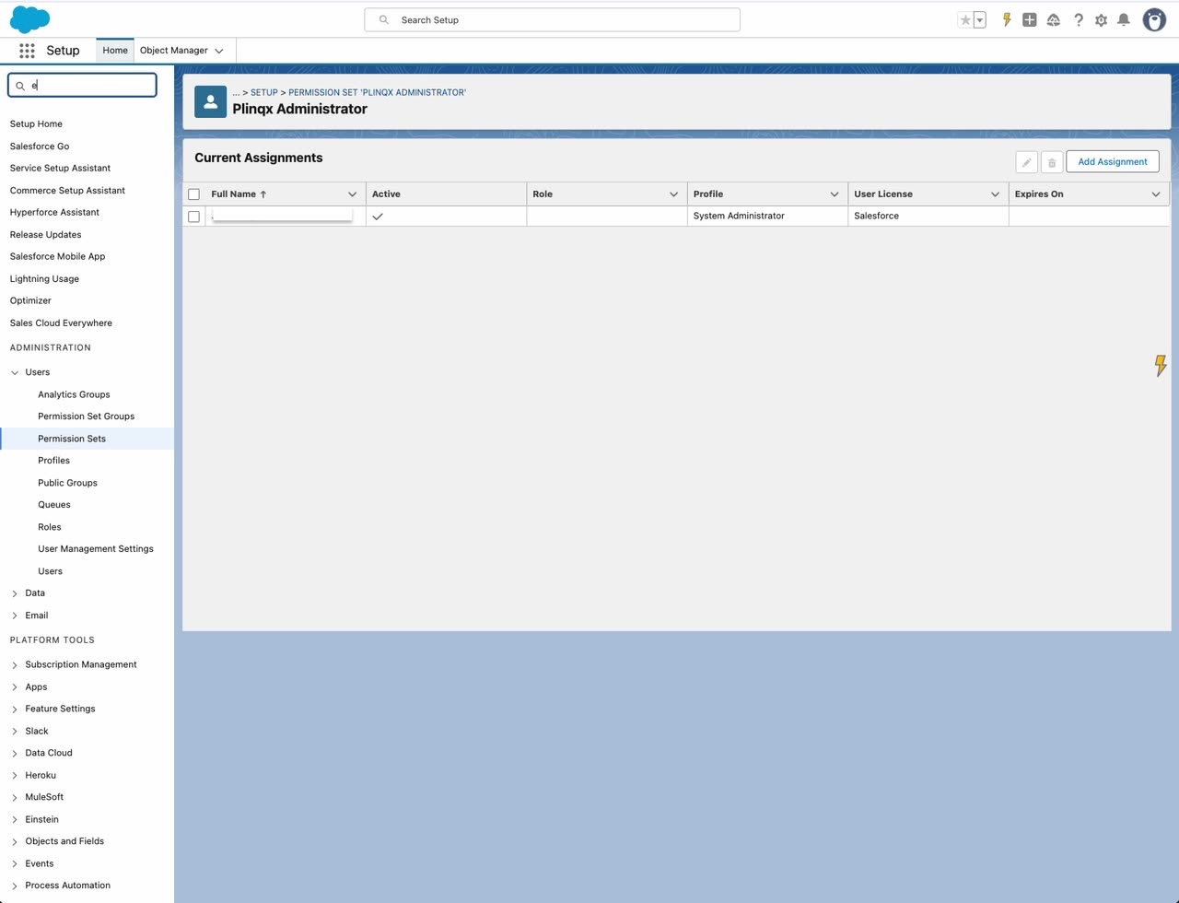Click the favorites star icon
Screen dimensions: 1179x903
point(965,19)
